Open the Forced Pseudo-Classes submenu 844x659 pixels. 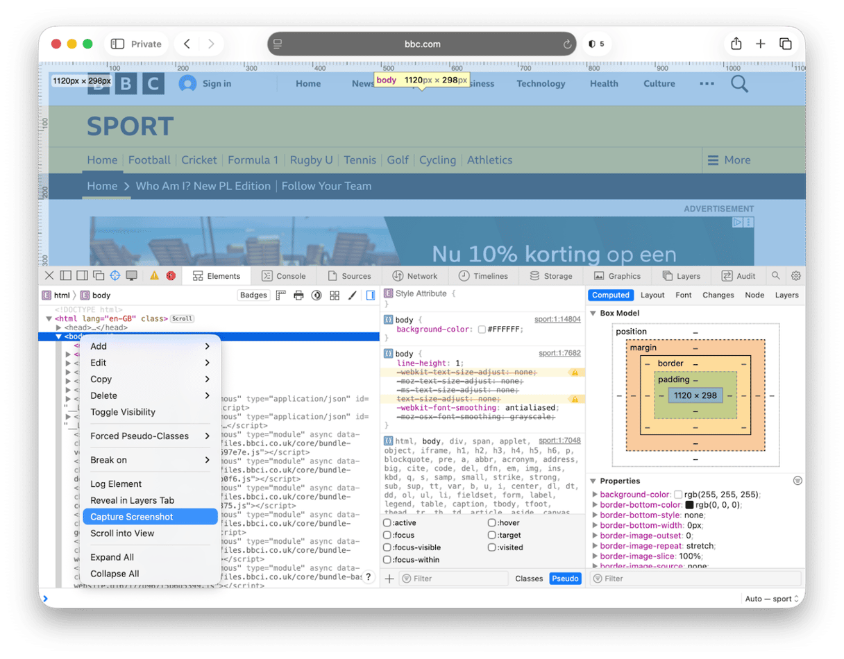click(149, 436)
